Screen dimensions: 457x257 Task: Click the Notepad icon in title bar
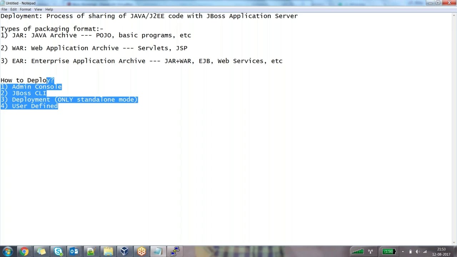coord(3,3)
